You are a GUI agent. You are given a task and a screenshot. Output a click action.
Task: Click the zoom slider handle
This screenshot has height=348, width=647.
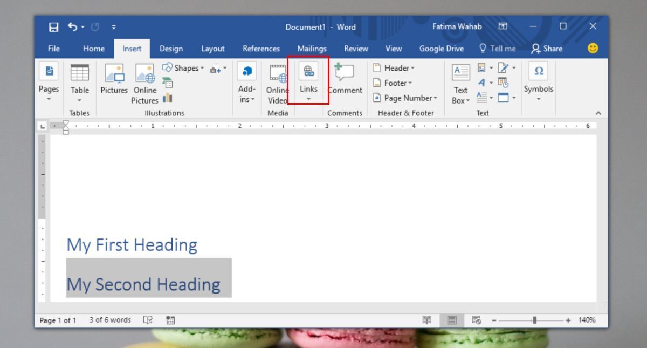[x=534, y=320]
